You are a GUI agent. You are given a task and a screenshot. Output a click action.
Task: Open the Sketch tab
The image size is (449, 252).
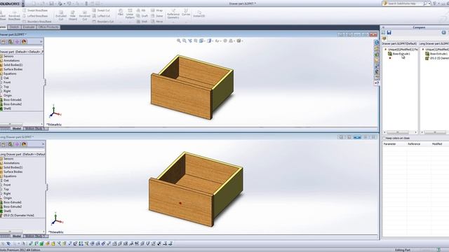pos(14,27)
